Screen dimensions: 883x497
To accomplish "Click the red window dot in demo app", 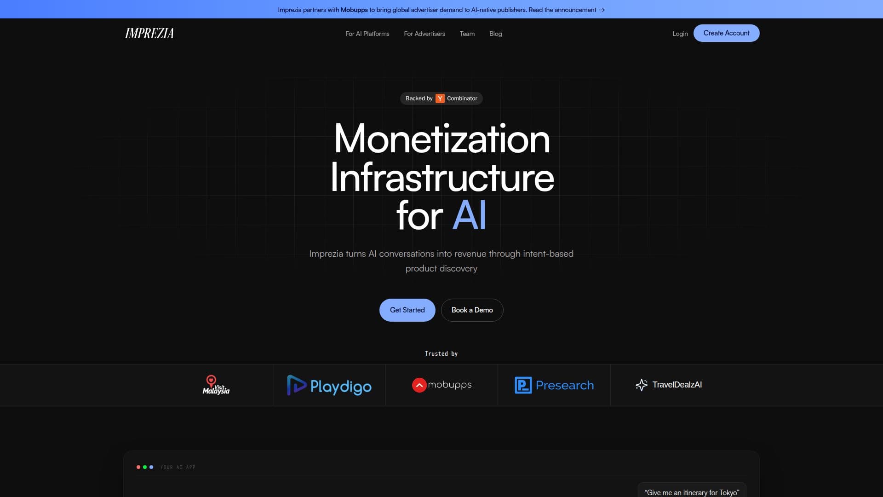I will 138,467.
